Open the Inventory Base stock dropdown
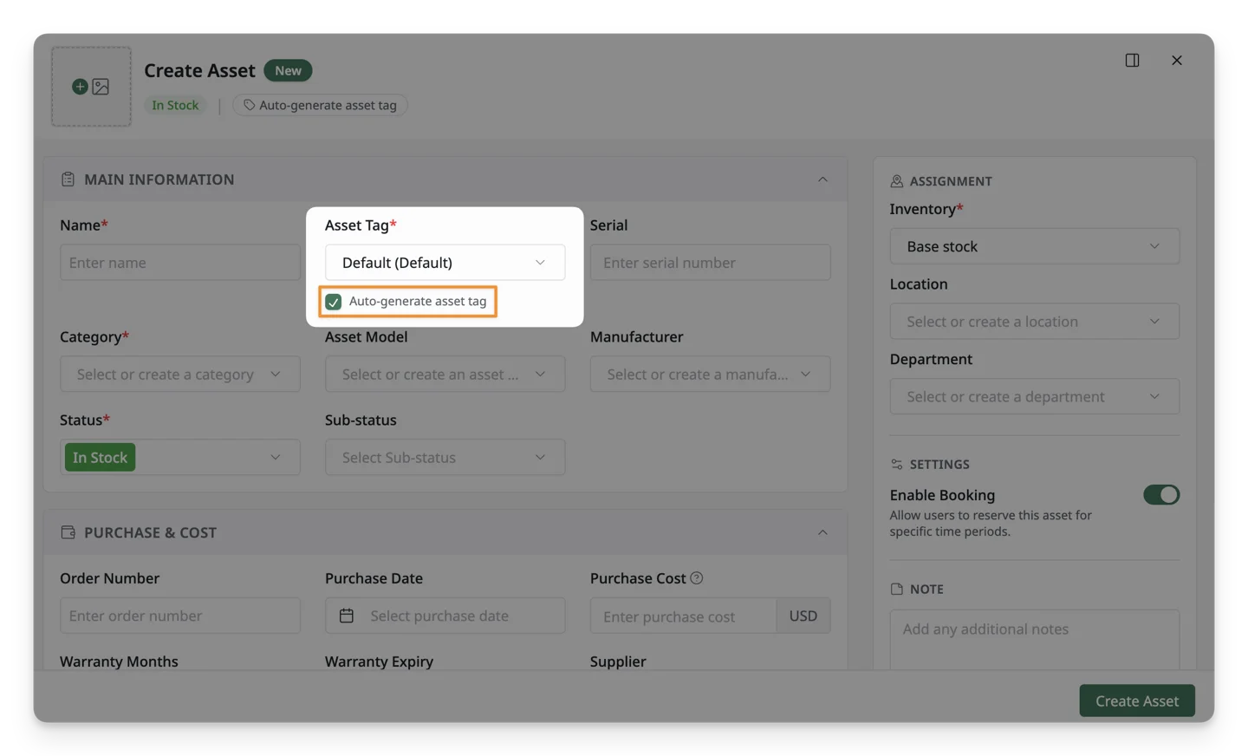Viewport: 1248px width, 756px height. pos(1034,246)
